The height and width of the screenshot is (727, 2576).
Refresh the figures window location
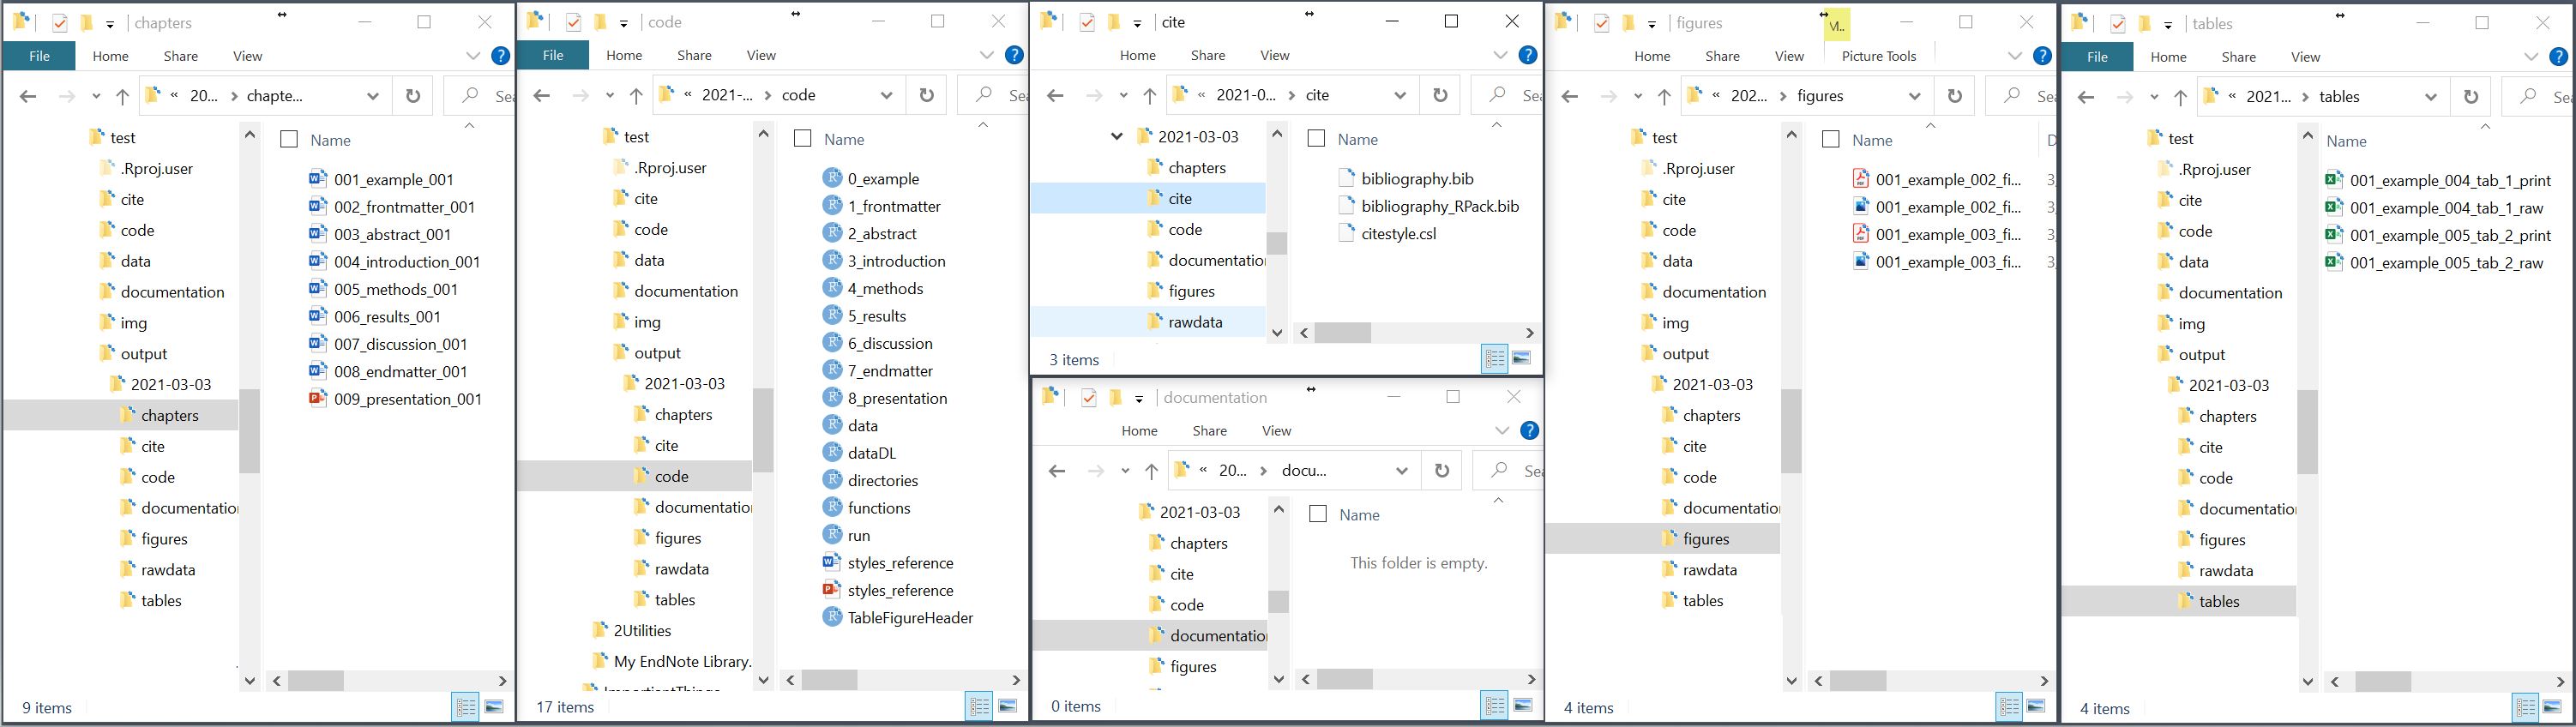coord(1954,96)
